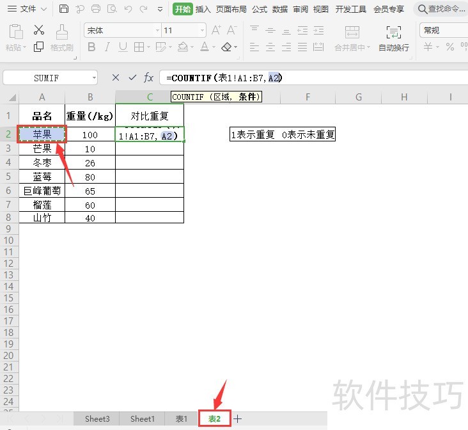Click the 查找命令 search box
Screen dimensions: 468x430
point(441,9)
